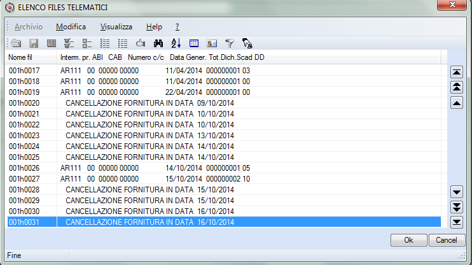This screenshot has width=472, height=265.
Task: Select row 001h0026 with AR111
Action: click(224, 168)
